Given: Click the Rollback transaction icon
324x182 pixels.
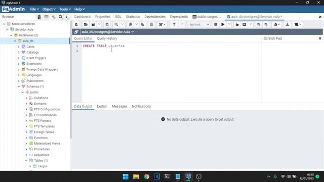Looking at the screenshot, I should point(266,25).
